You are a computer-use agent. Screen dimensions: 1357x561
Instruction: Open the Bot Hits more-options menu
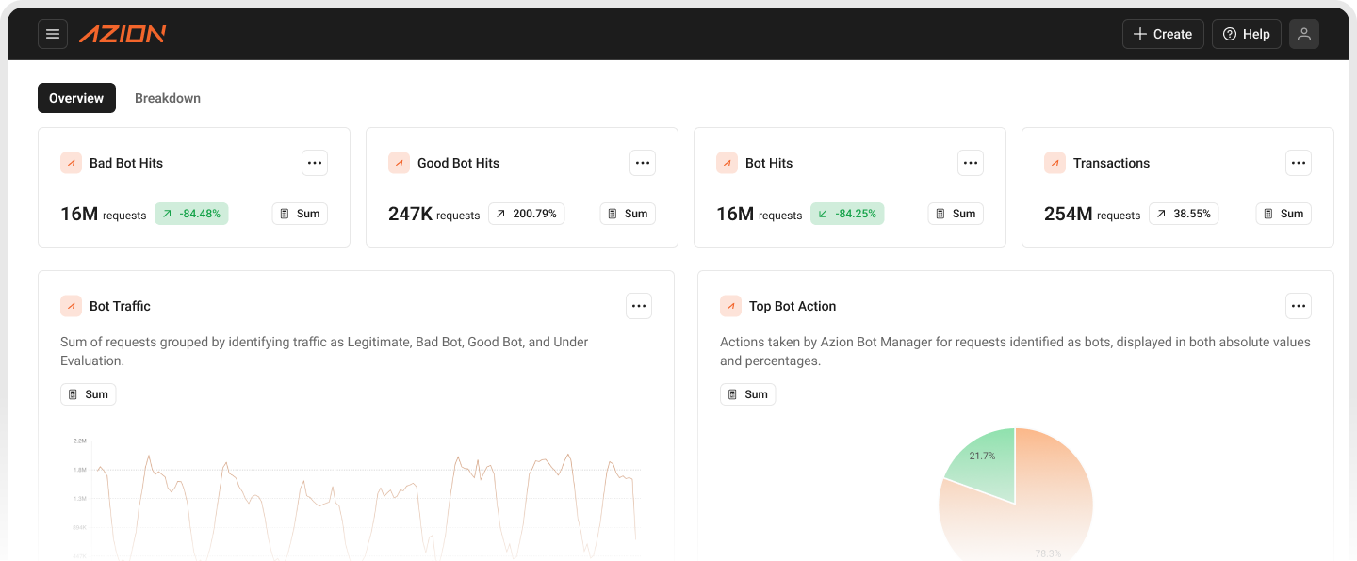(971, 163)
